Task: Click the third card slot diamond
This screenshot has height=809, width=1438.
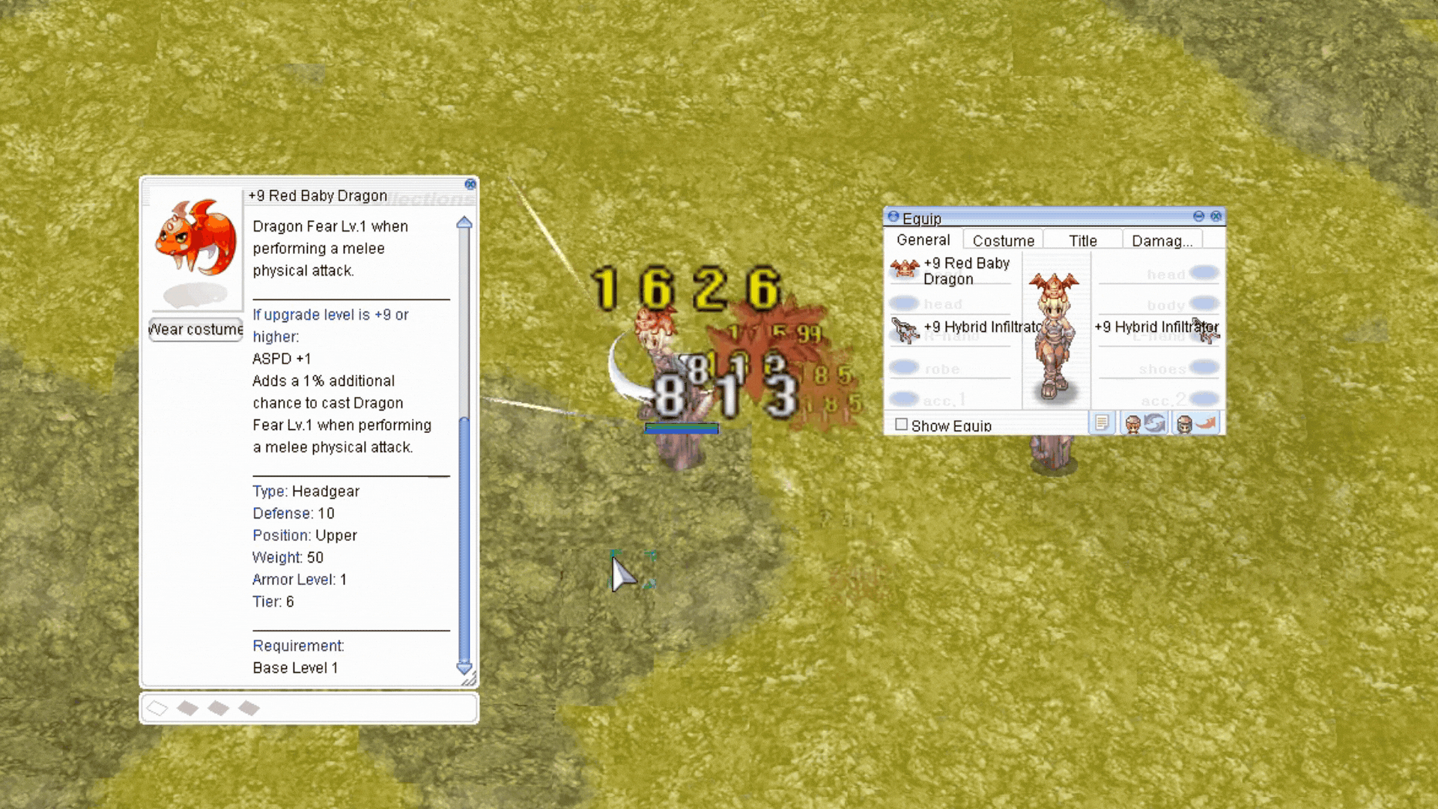Action: 218,709
